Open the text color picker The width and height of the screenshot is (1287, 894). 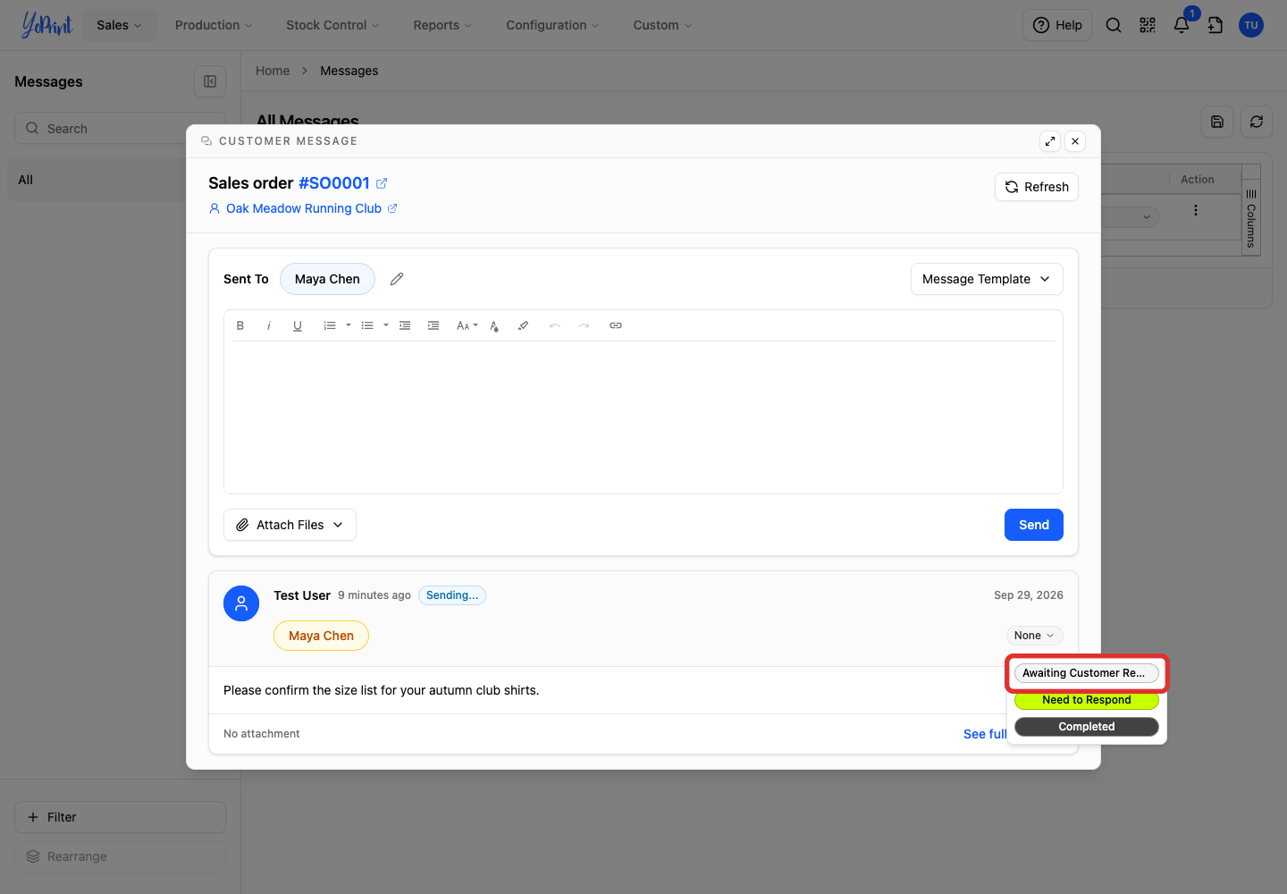(x=494, y=325)
